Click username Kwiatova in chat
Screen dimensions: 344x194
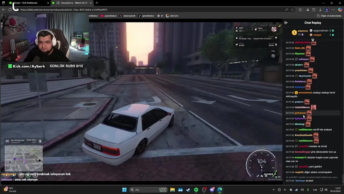click(300, 81)
